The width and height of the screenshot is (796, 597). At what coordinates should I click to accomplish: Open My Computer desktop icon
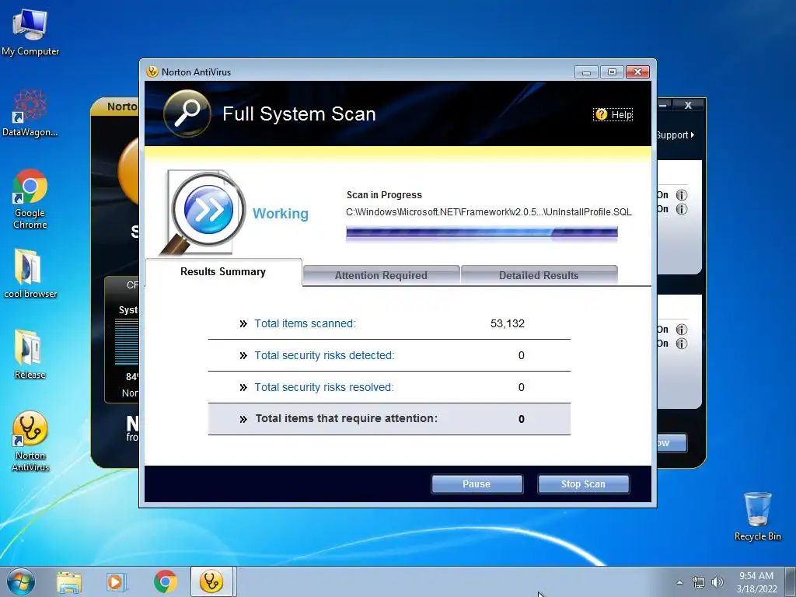[30, 31]
